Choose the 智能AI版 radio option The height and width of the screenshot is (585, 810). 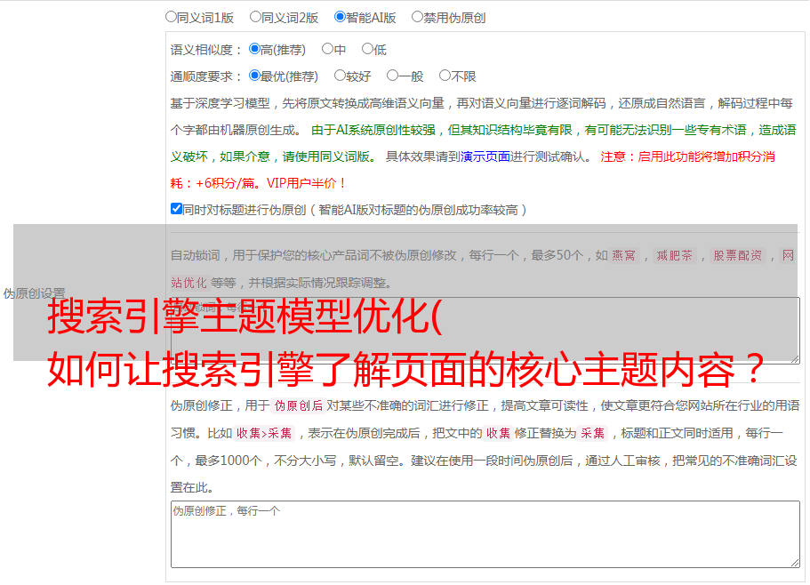340,17
